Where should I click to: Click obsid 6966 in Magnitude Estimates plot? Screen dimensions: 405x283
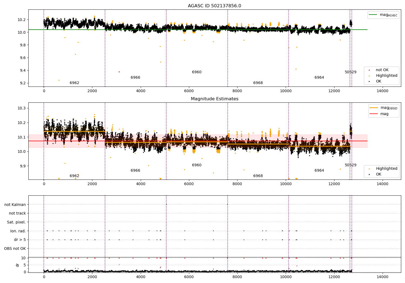point(136,171)
